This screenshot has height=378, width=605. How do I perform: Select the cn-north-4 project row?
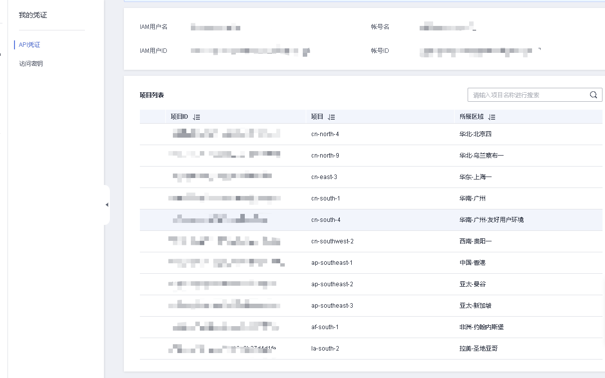(325, 134)
